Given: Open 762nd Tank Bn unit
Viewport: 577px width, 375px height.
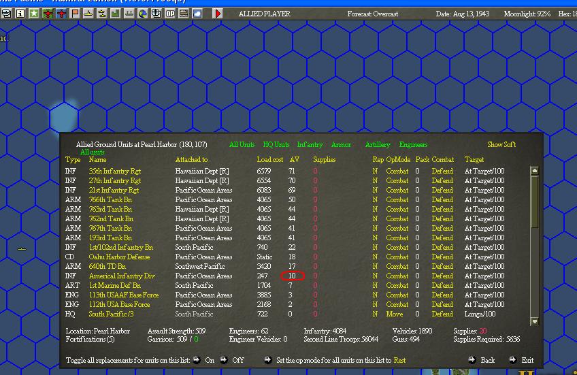Looking at the screenshot, I should [111, 219].
